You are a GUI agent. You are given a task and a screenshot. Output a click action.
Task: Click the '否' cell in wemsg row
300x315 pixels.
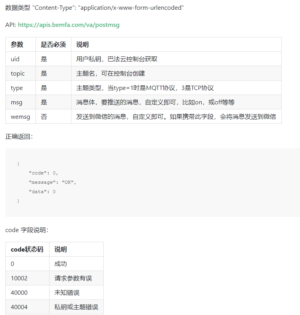click(53, 117)
